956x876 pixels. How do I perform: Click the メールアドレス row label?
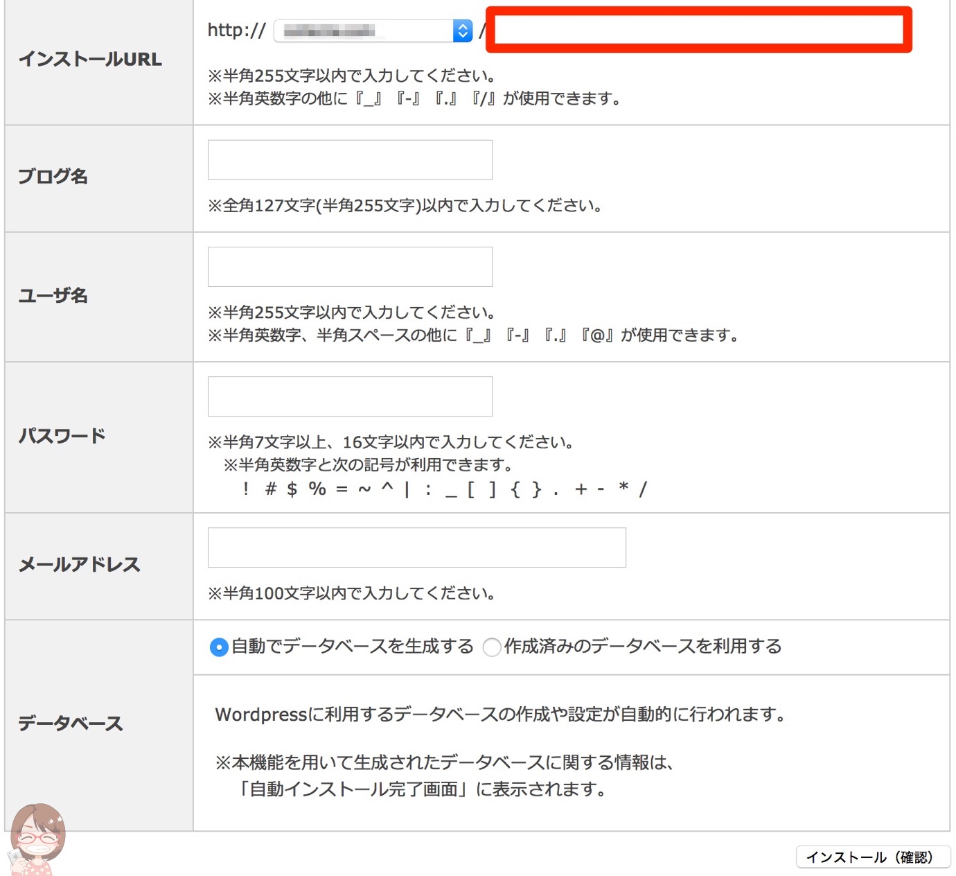pyautogui.click(x=79, y=564)
